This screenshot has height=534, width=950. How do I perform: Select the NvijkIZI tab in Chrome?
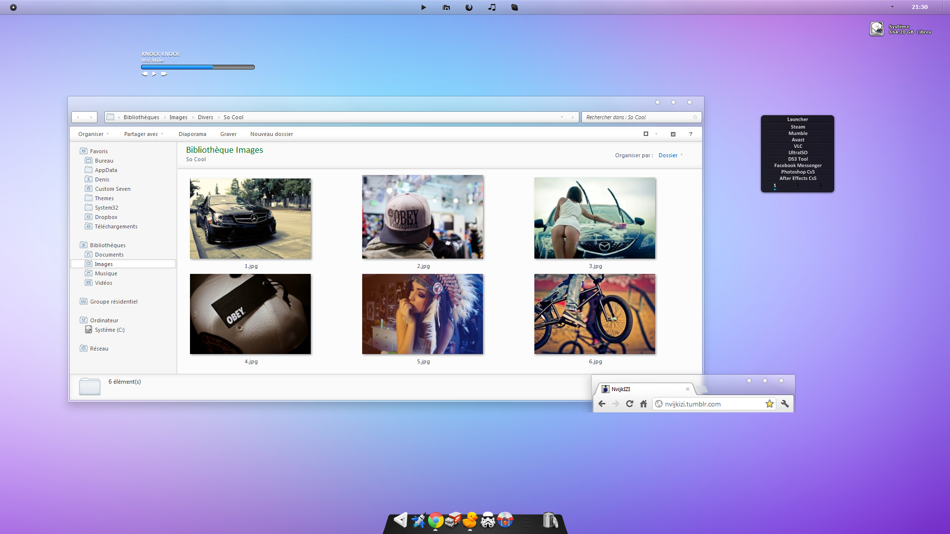643,389
